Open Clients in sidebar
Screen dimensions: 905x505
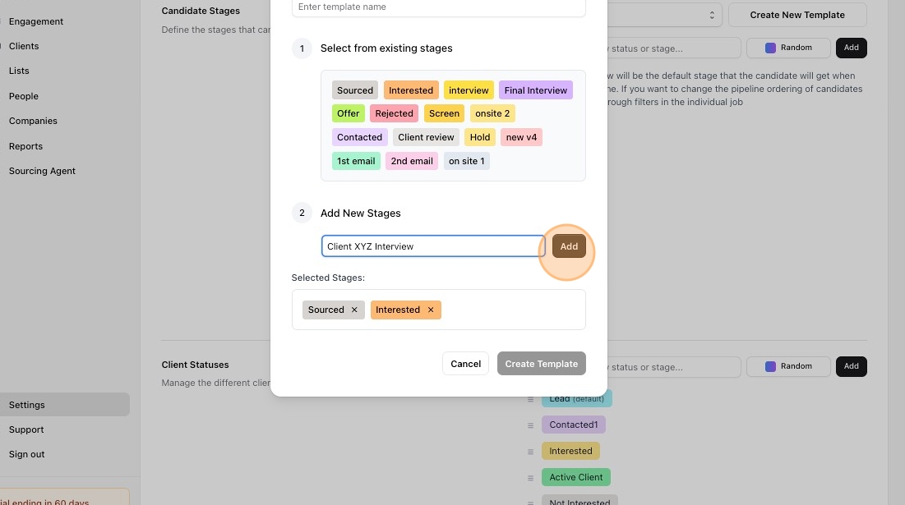coord(24,46)
